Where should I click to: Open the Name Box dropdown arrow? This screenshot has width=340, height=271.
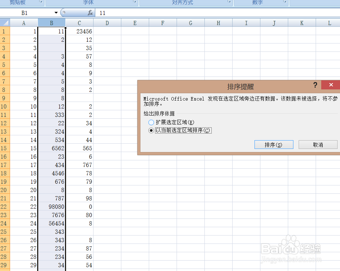point(56,13)
